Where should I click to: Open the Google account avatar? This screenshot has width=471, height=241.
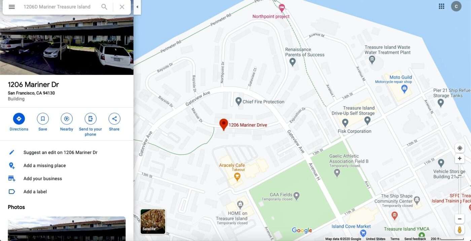(456, 6)
